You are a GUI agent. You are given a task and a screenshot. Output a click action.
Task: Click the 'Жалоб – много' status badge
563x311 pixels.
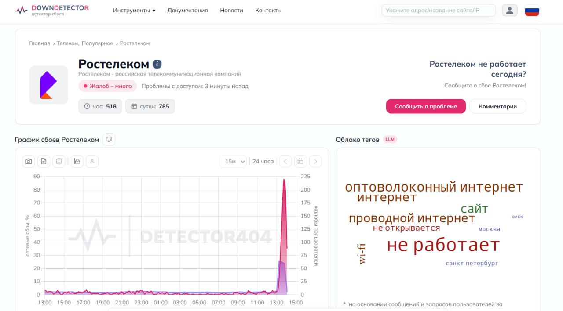tap(108, 86)
